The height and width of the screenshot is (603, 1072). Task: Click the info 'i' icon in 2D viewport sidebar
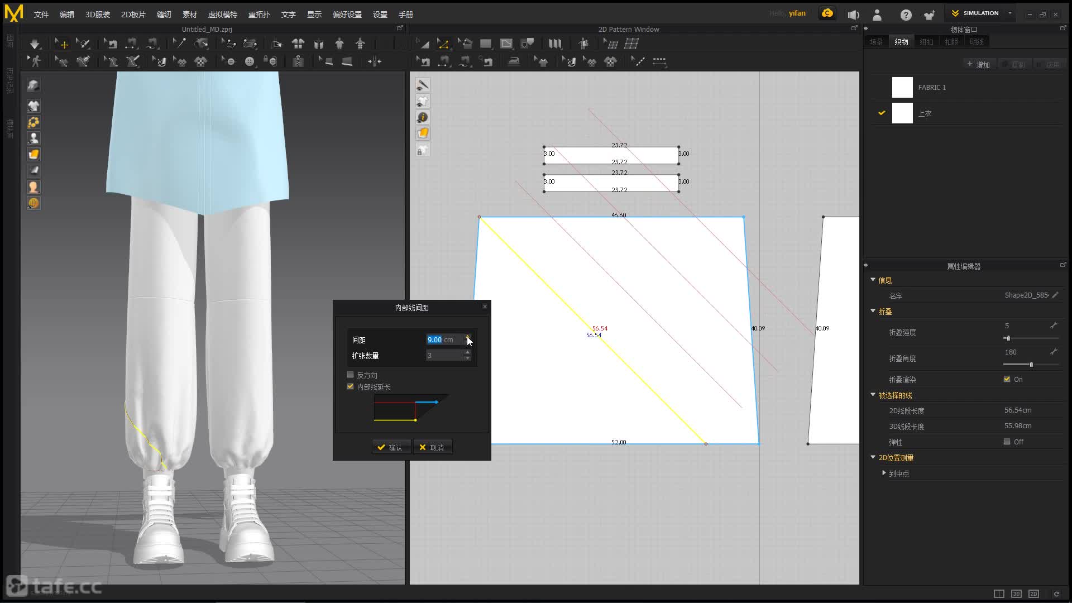pos(423,117)
